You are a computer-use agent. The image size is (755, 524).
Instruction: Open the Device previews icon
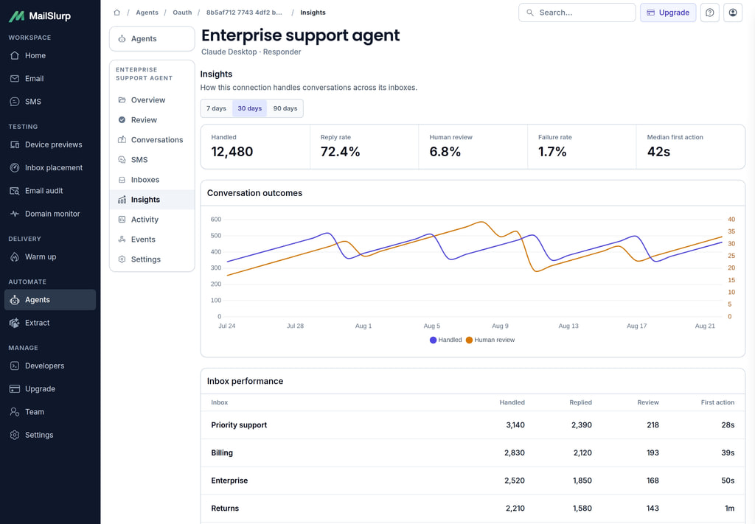[x=15, y=144]
